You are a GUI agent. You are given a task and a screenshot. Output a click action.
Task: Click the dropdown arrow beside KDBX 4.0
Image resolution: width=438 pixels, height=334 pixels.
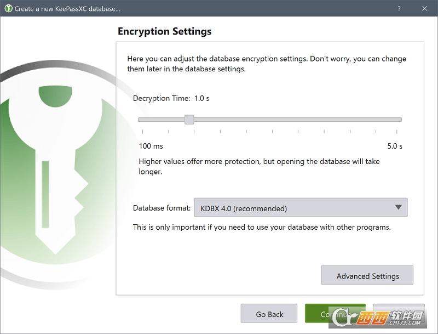pos(398,208)
